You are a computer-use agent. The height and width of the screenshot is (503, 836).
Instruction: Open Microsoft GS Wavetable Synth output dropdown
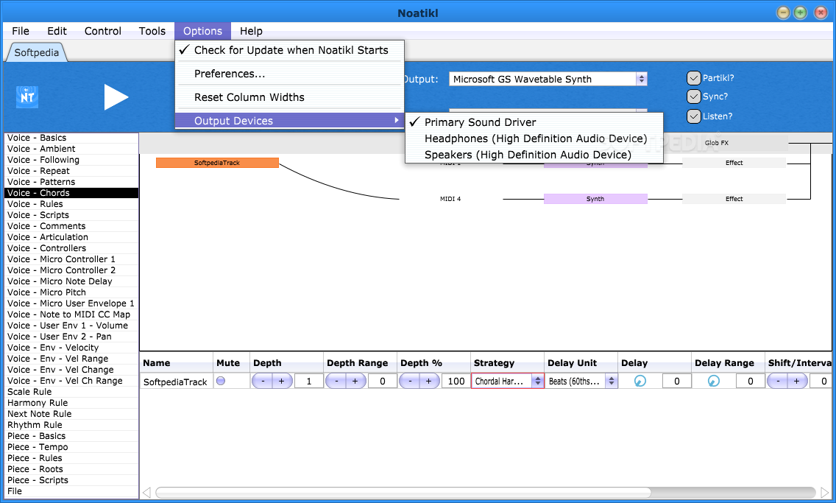click(x=548, y=79)
